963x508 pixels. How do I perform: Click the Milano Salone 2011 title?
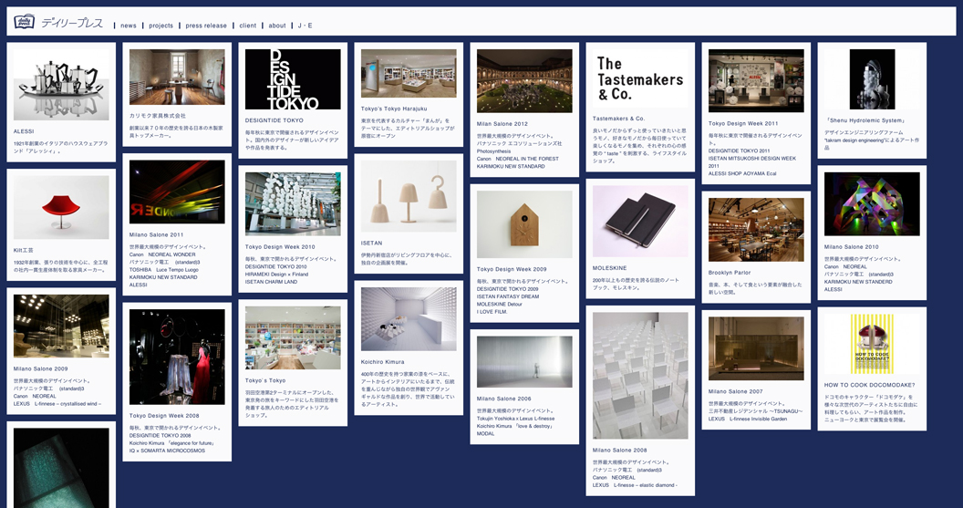156,234
